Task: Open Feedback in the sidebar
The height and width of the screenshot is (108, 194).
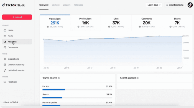Action: (17, 82)
